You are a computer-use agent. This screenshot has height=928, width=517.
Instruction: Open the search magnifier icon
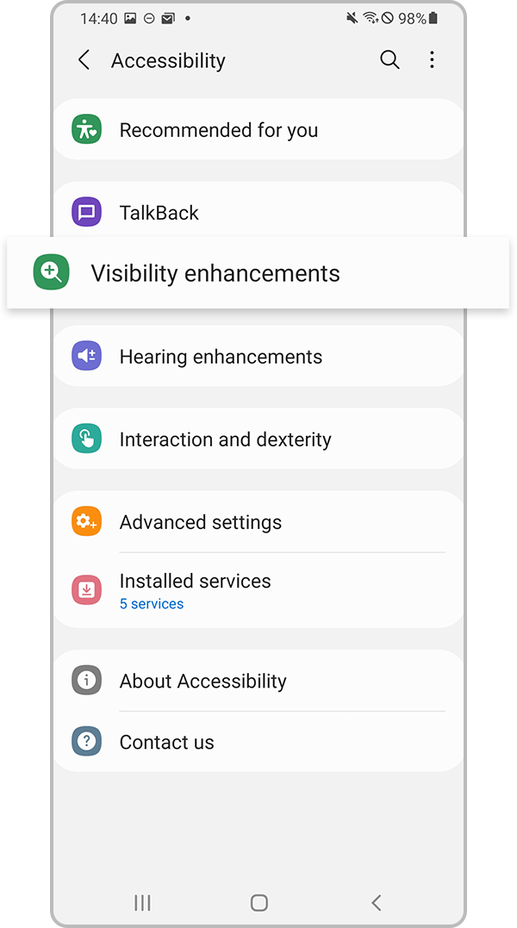point(389,59)
